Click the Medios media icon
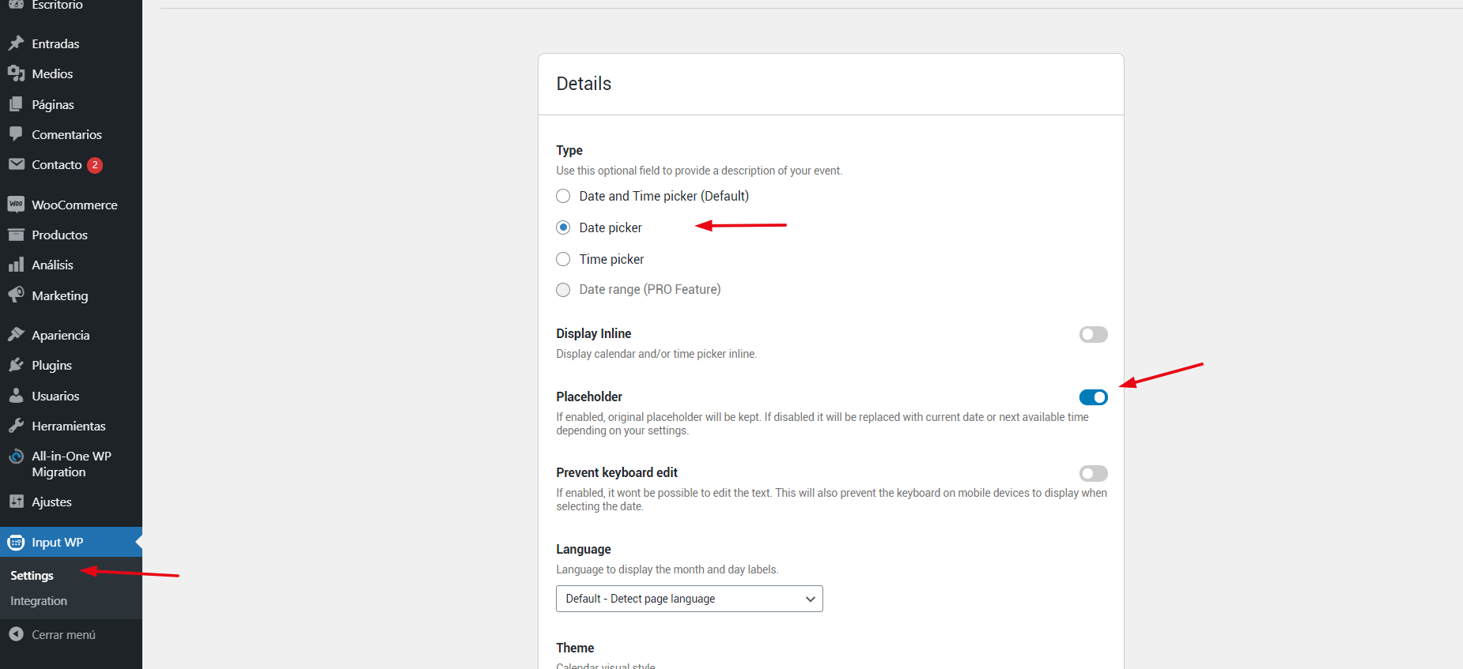The image size is (1463, 669). [x=16, y=73]
